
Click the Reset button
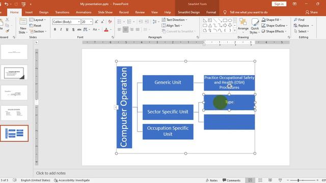(x=35, y=25)
